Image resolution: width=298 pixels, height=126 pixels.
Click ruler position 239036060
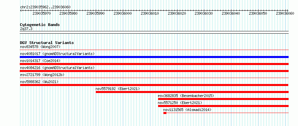tap(285, 13)
